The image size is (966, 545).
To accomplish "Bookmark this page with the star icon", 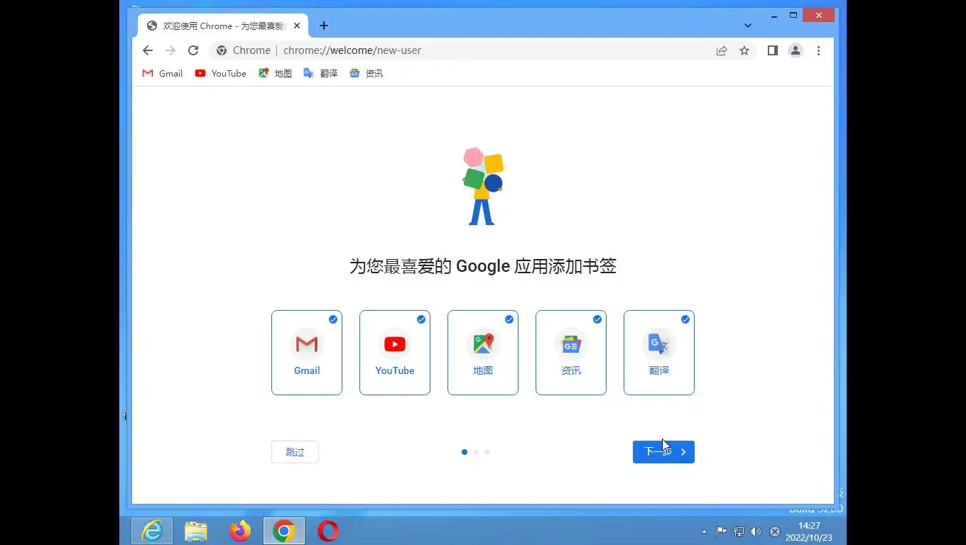I will pyautogui.click(x=744, y=50).
